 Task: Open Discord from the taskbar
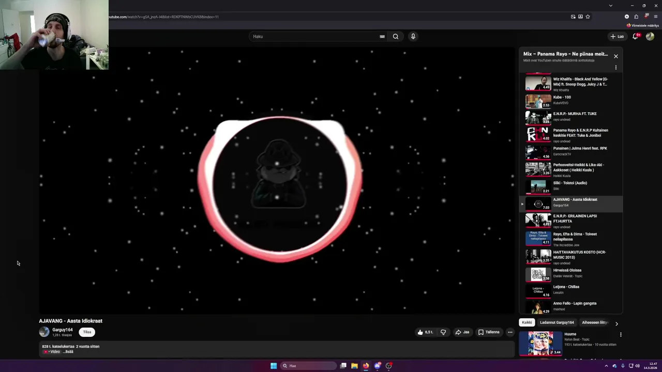point(378,366)
